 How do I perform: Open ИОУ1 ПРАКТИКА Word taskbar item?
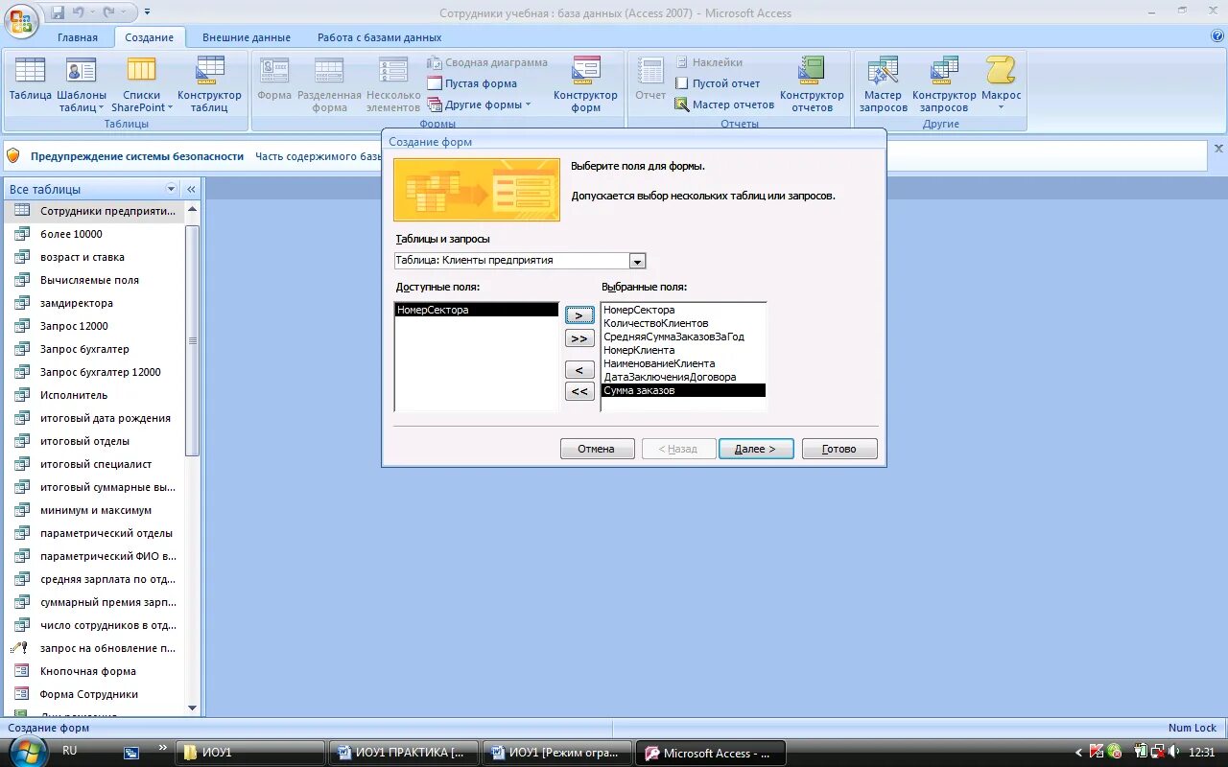coord(404,753)
